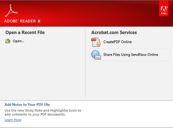The width and height of the screenshot is (173, 128).
Task: Select Share Files Using SendNow Online
Action: coord(130,55)
